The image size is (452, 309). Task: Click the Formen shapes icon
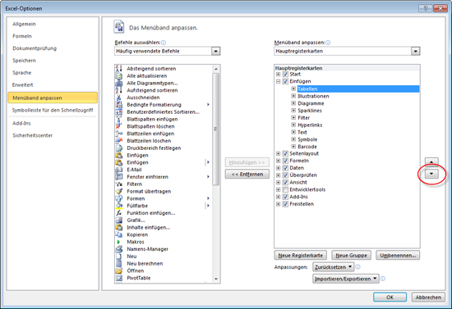click(119, 198)
